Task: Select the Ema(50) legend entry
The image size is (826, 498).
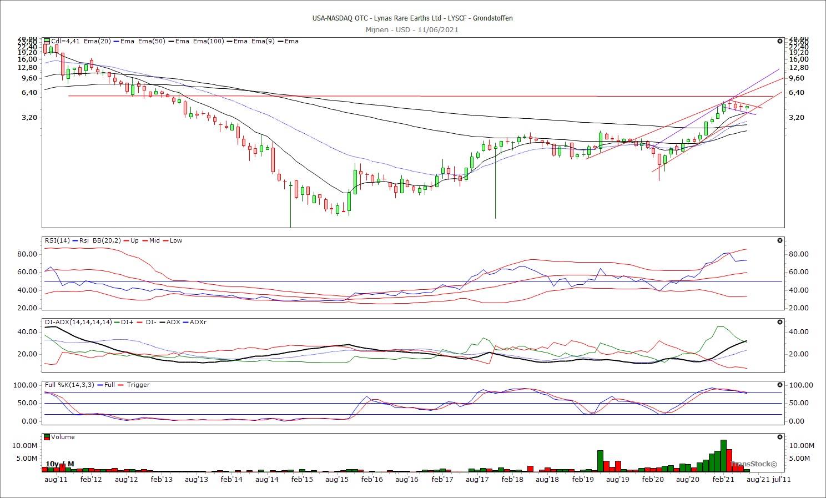Action: coord(152,41)
